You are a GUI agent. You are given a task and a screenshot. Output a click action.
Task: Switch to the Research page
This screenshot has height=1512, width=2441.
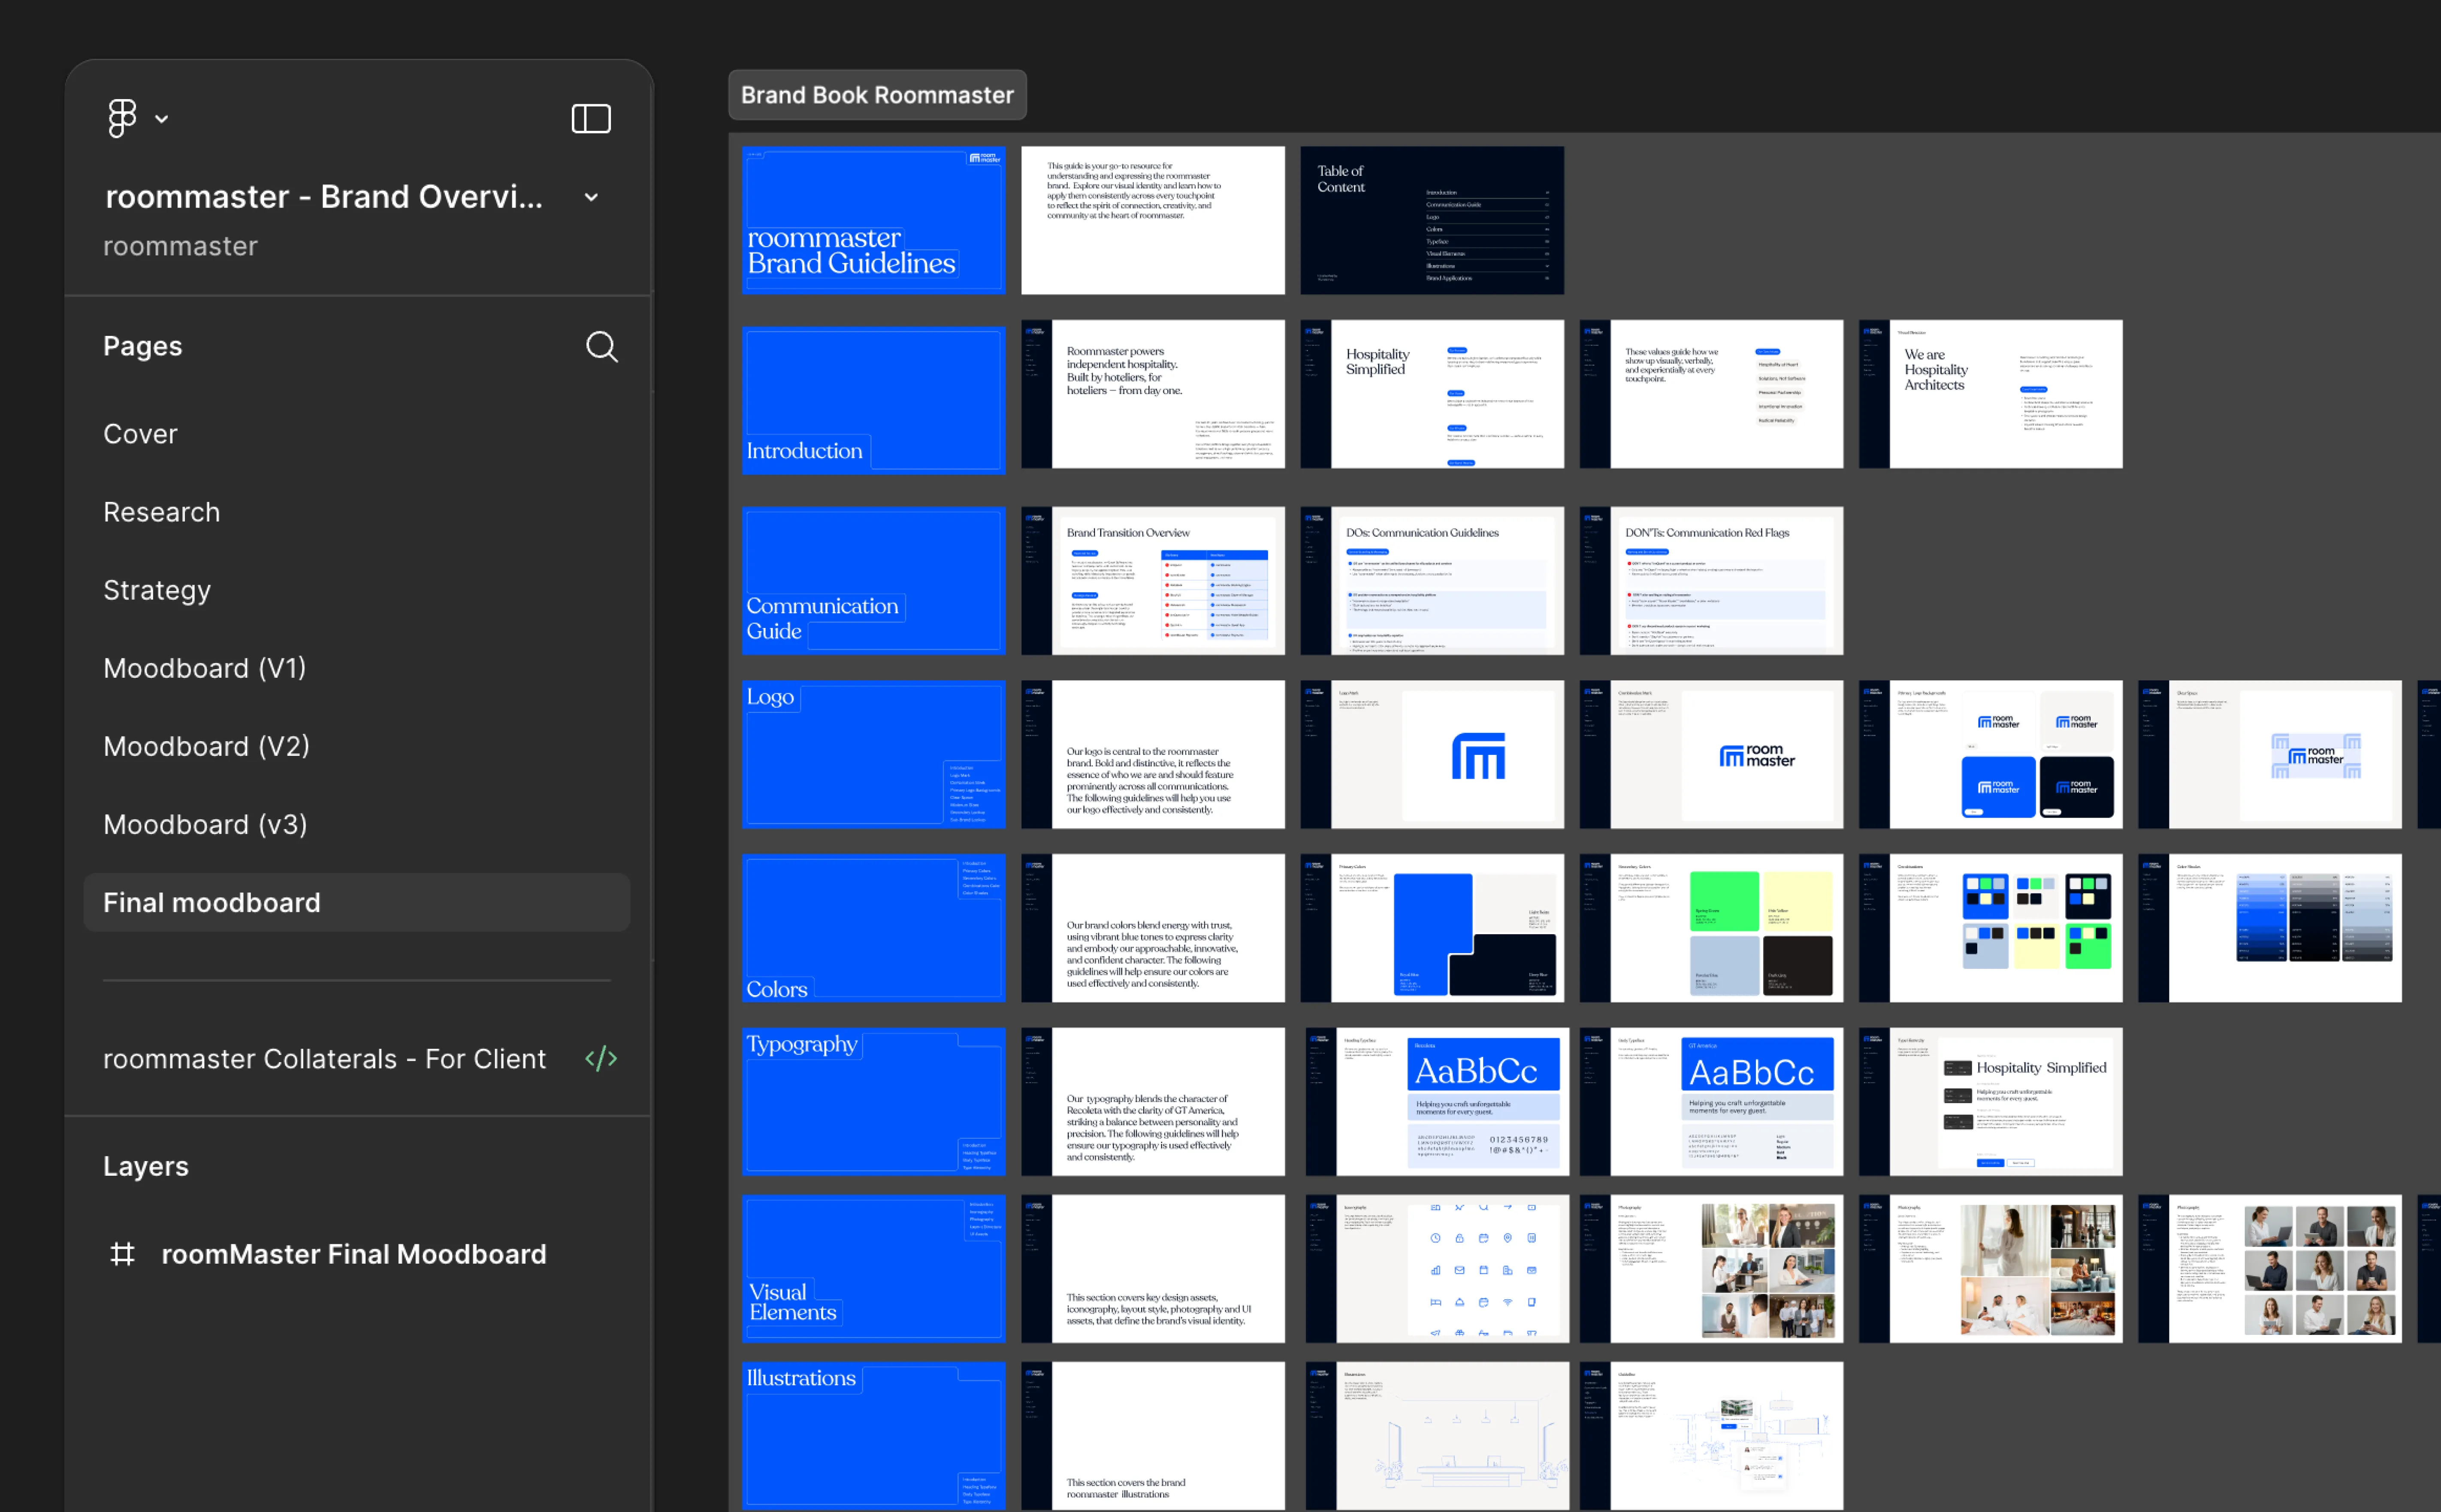pos(161,512)
